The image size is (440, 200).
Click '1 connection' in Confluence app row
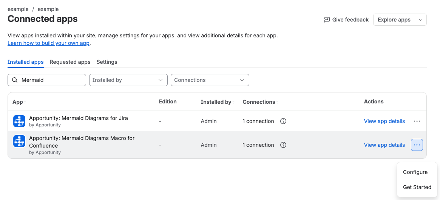click(258, 145)
